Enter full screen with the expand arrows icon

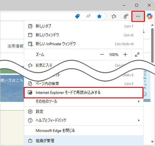137,54
